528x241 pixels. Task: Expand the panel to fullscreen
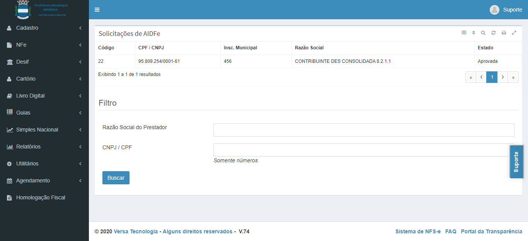click(x=514, y=33)
